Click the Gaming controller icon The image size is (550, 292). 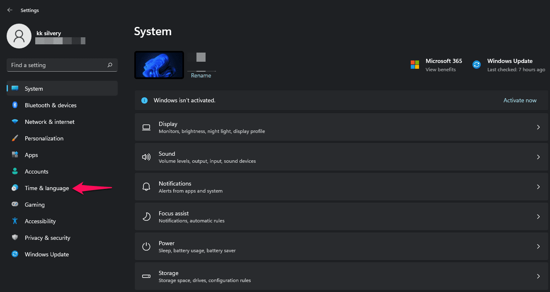15,205
